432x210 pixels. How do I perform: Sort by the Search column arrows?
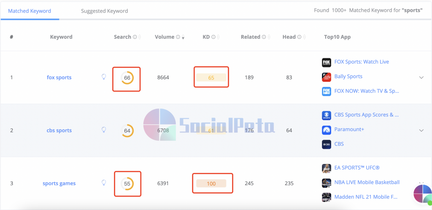[x=140, y=37]
